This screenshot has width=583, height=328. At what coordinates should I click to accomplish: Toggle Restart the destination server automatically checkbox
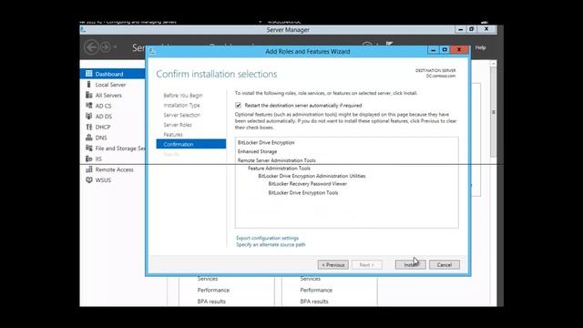239,106
